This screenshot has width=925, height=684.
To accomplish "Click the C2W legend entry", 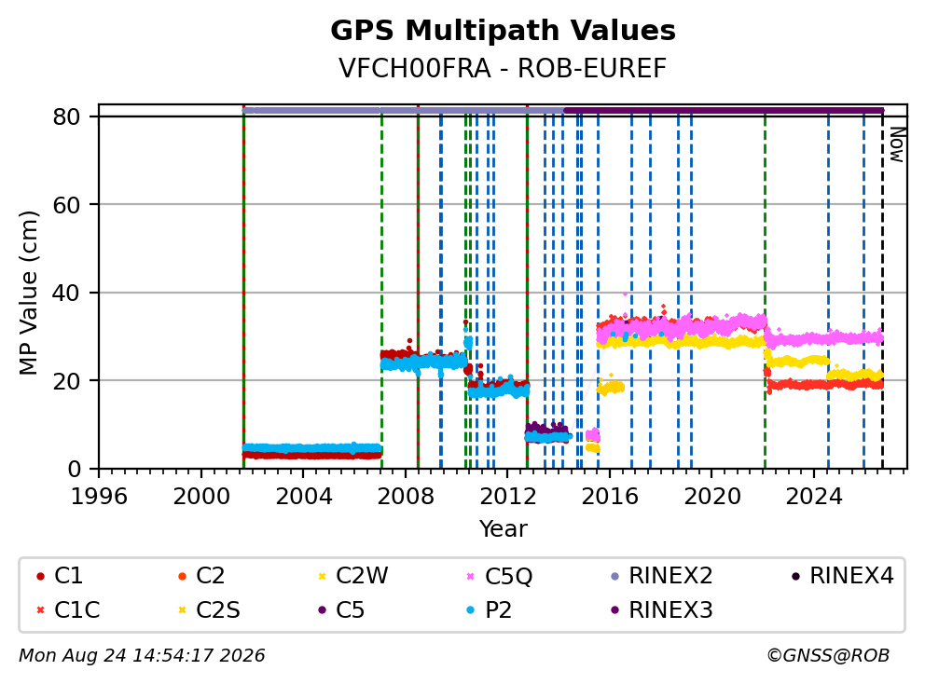I will 352,576.
